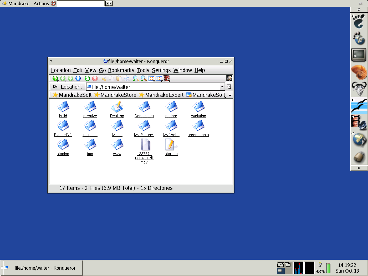Click the red Stop loading icon
The width and height of the screenshot is (368, 276).
click(95, 78)
